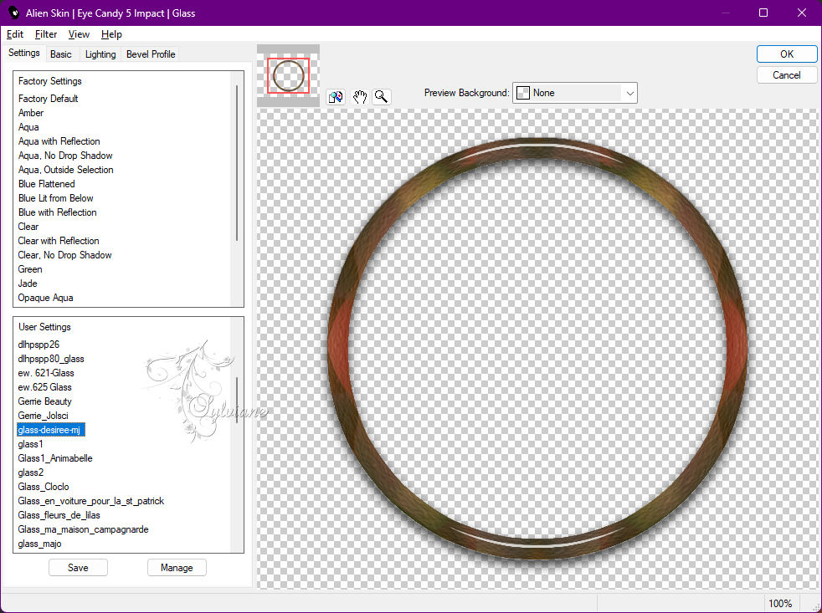The height and width of the screenshot is (613, 822).
Task: Select the Clear preset
Action: (x=28, y=227)
